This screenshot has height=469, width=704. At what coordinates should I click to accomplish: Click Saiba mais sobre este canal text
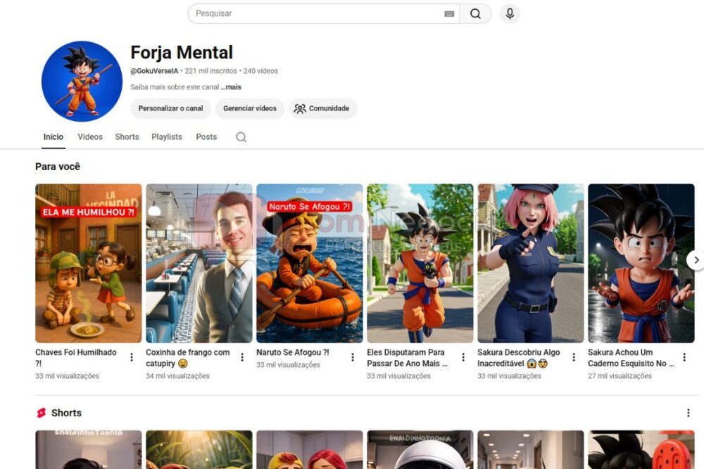coord(175,87)
